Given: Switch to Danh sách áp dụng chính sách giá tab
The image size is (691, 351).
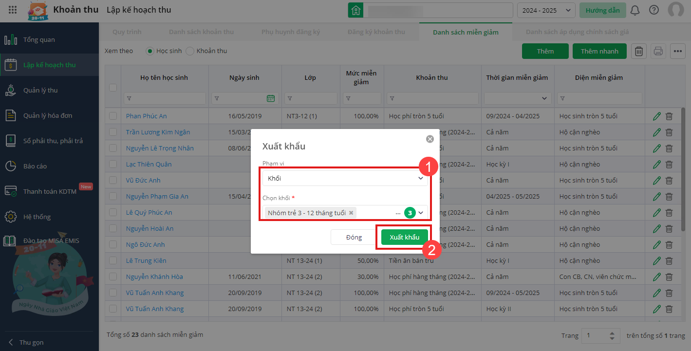Looking at the screenshot, I should pos(578,32).
